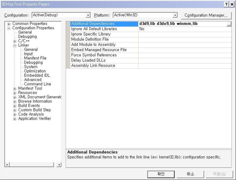Click the help question mark icon
This screenshot has height=180, width=236.
[226, 4]
